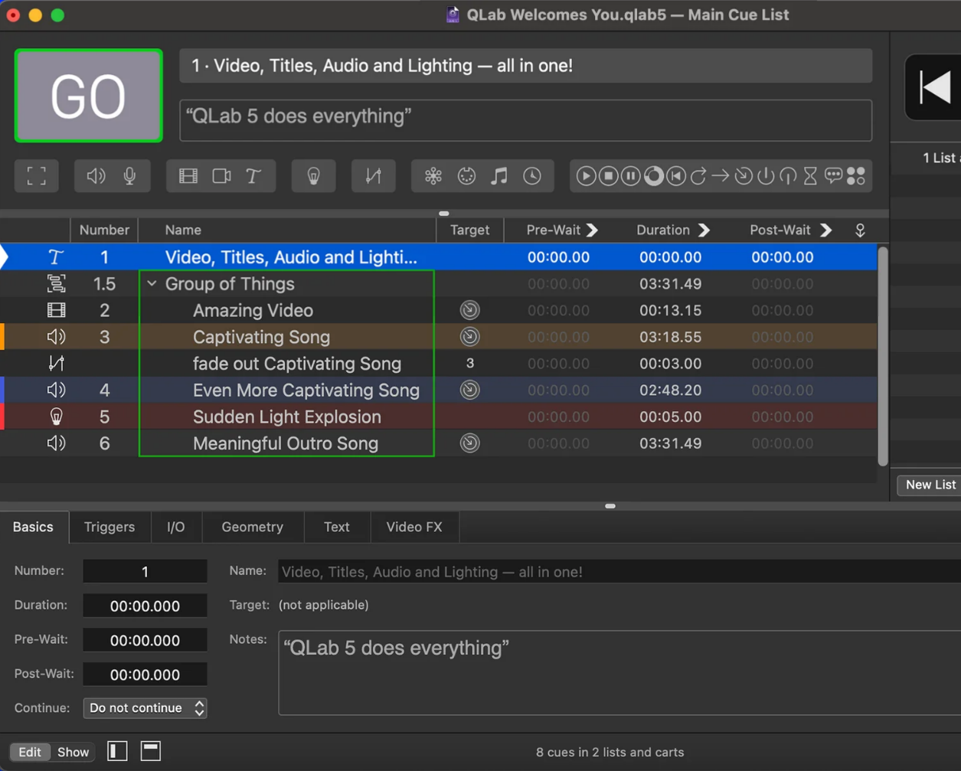The width and height of the screenshot is (961, 771).
Task: Add a Target cue from toolbar
Action: click(743, 176)
